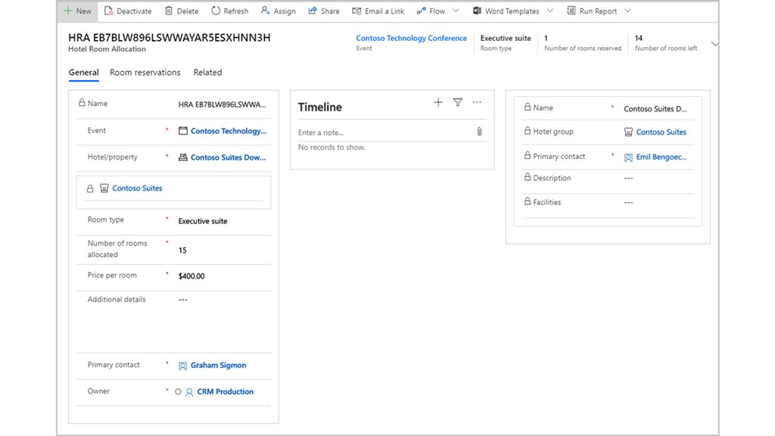Open Contoso Technology Conference header link
The width and height of the screenshot is (775, 436).
coord(411,38)
